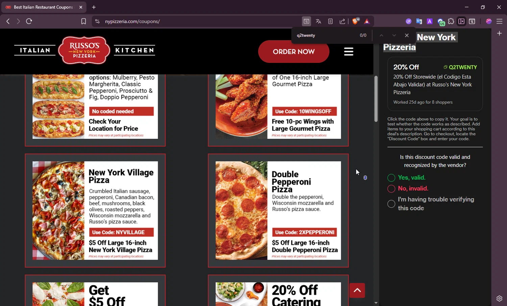
Task: Go forward to the next page
Action: click(18, 21)
